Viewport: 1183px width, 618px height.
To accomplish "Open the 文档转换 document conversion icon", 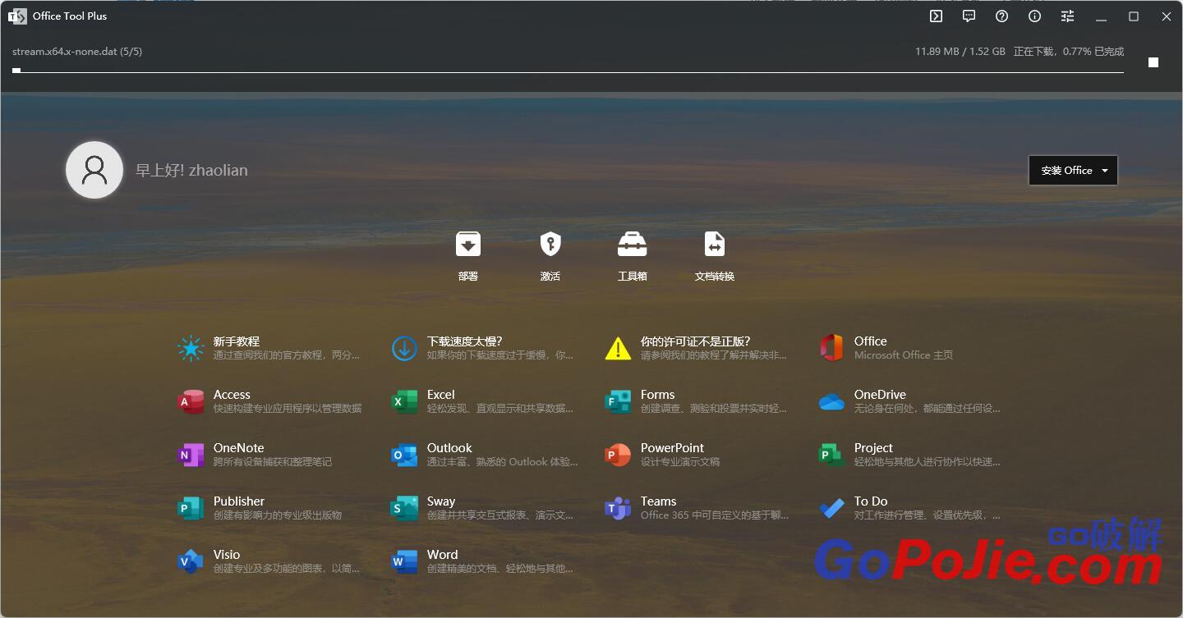I will tap(715, 244).
